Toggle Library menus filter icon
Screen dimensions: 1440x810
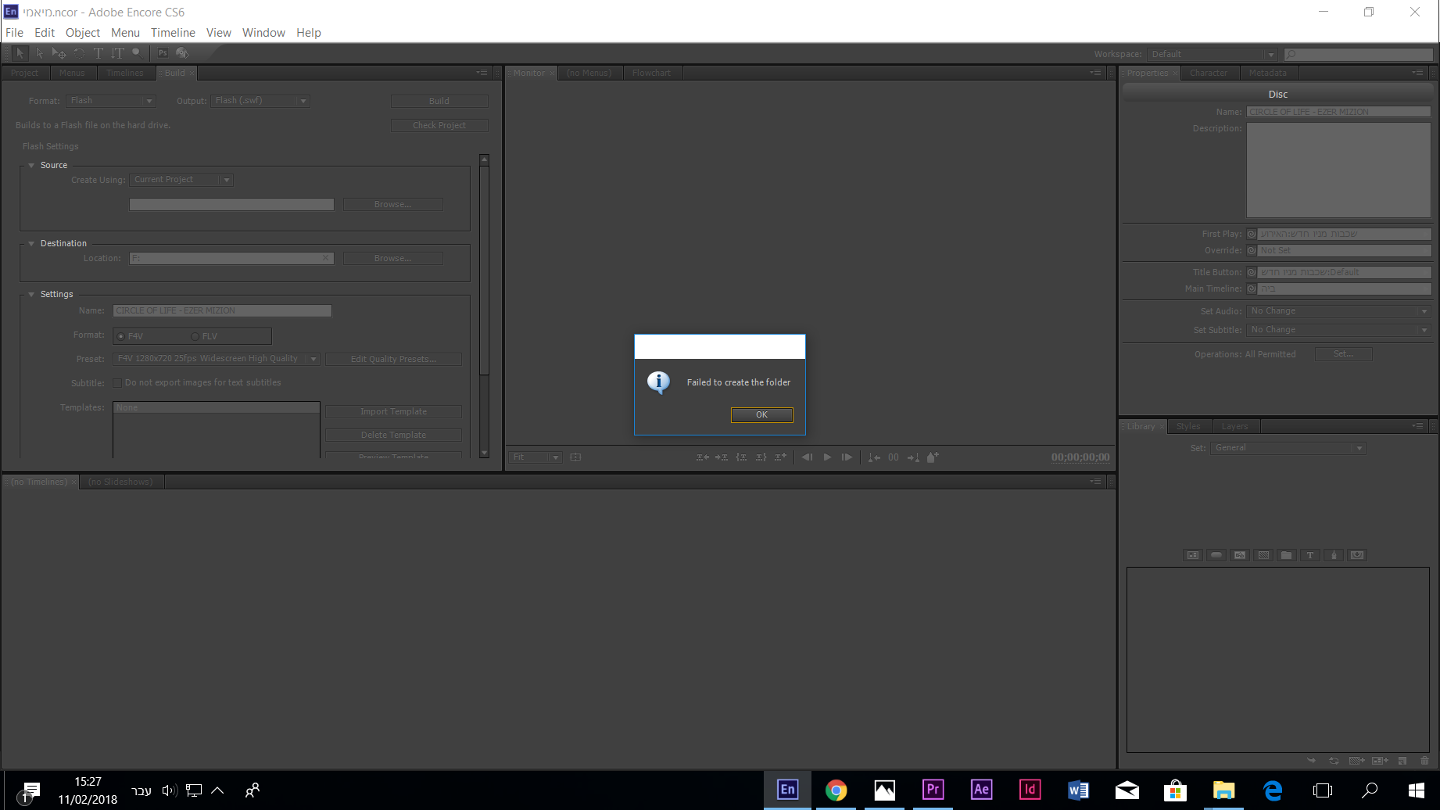(x=1193, y=555)
